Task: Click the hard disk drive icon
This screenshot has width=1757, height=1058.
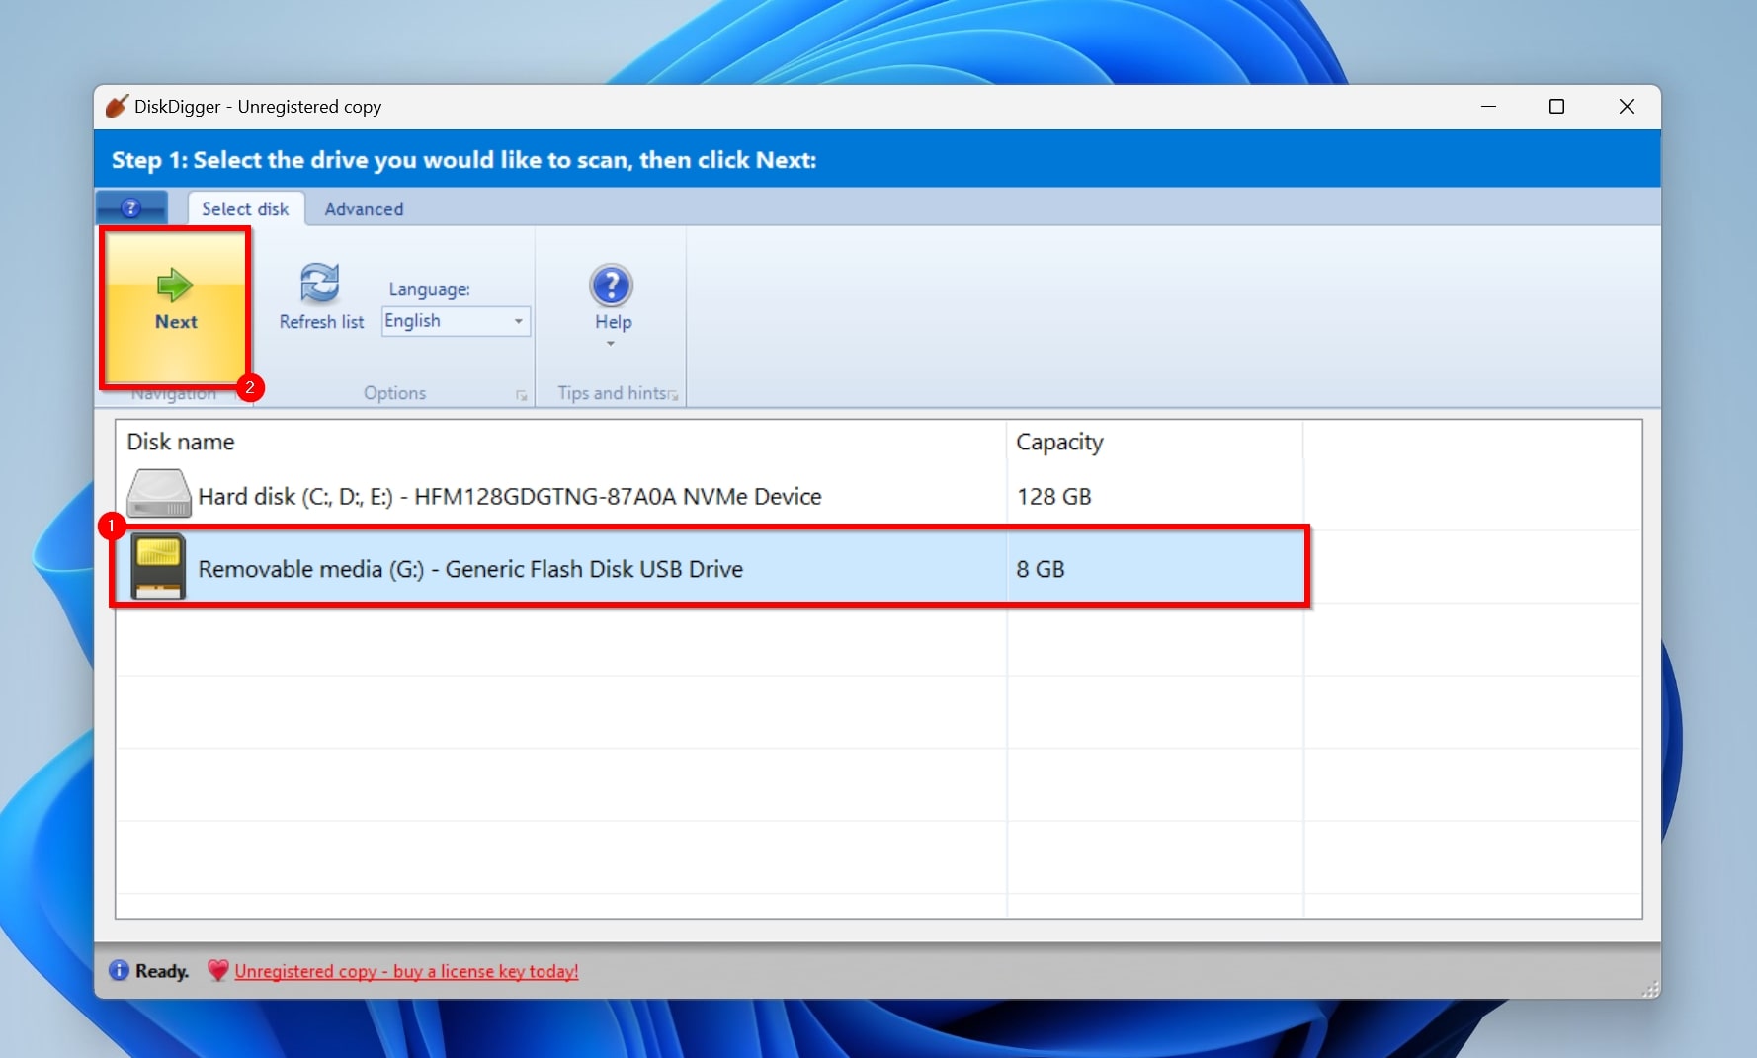Action: (x=159, y=493)
